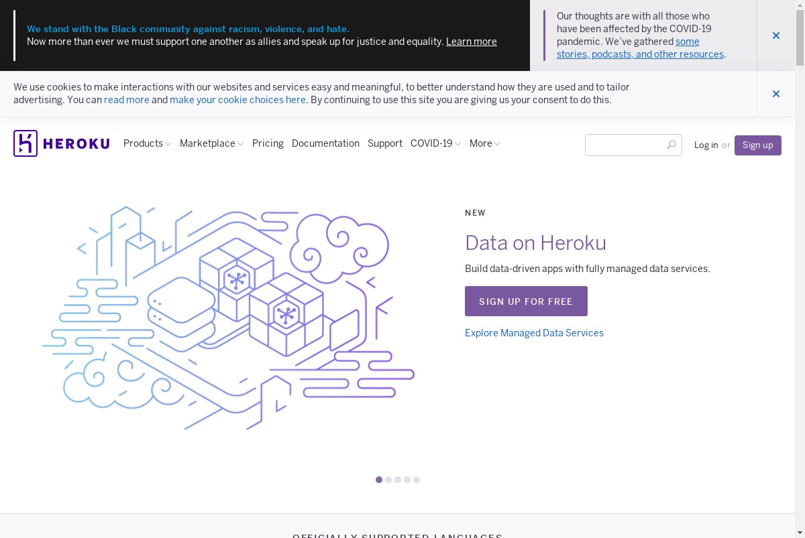This screenshot has width=805, height=538.
Task: Open the Pricing page
Action: [x=268, y=143]
